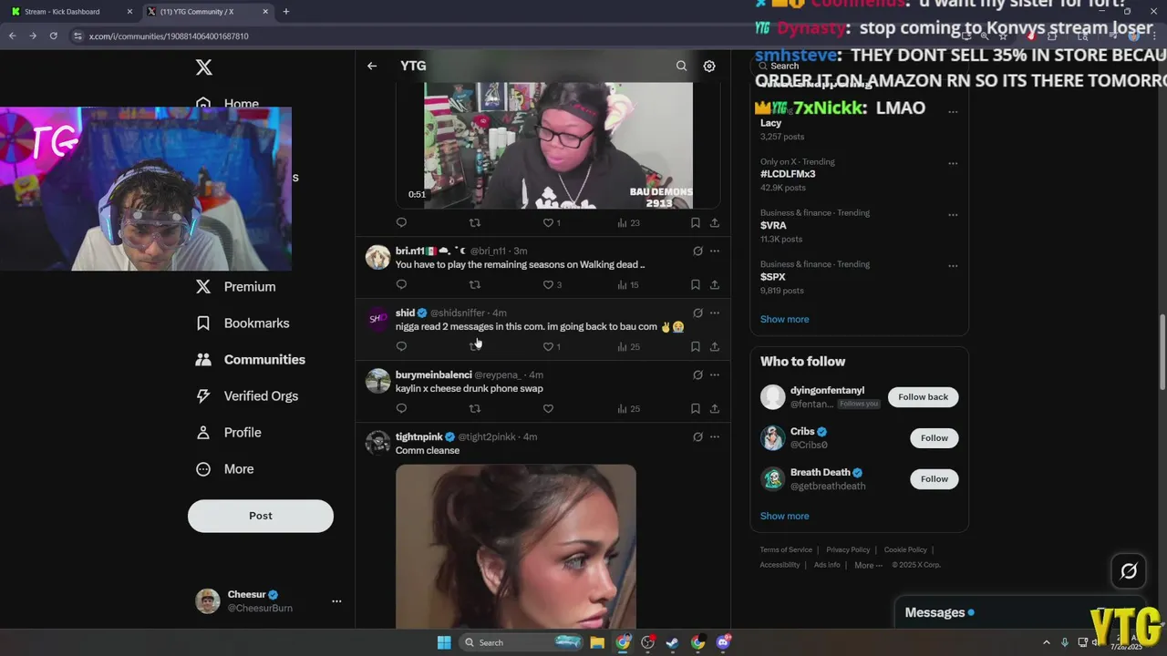Open a new browser tab
This screenshot has width=1167, height=656.
(x=286, y=12)
